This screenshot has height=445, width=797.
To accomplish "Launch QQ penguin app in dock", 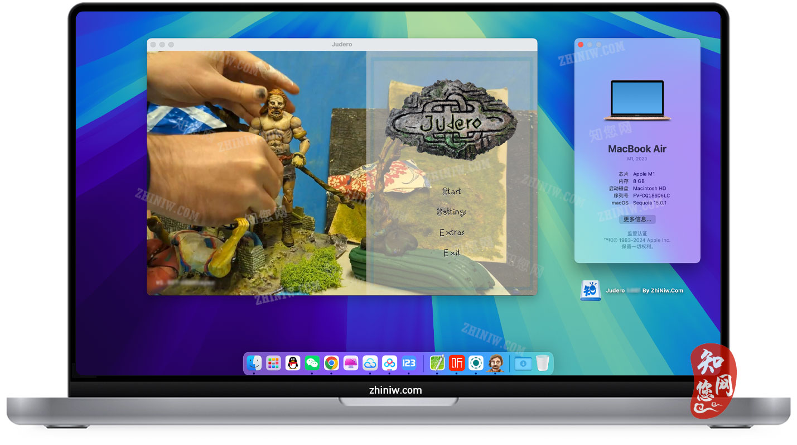I will pyautogui.click(x=293, y=363).
